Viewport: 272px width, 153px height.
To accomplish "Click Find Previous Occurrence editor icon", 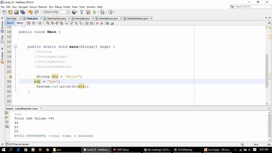I will pos(52,23).
